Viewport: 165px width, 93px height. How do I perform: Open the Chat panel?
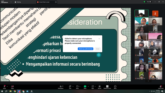pos(70,87)
